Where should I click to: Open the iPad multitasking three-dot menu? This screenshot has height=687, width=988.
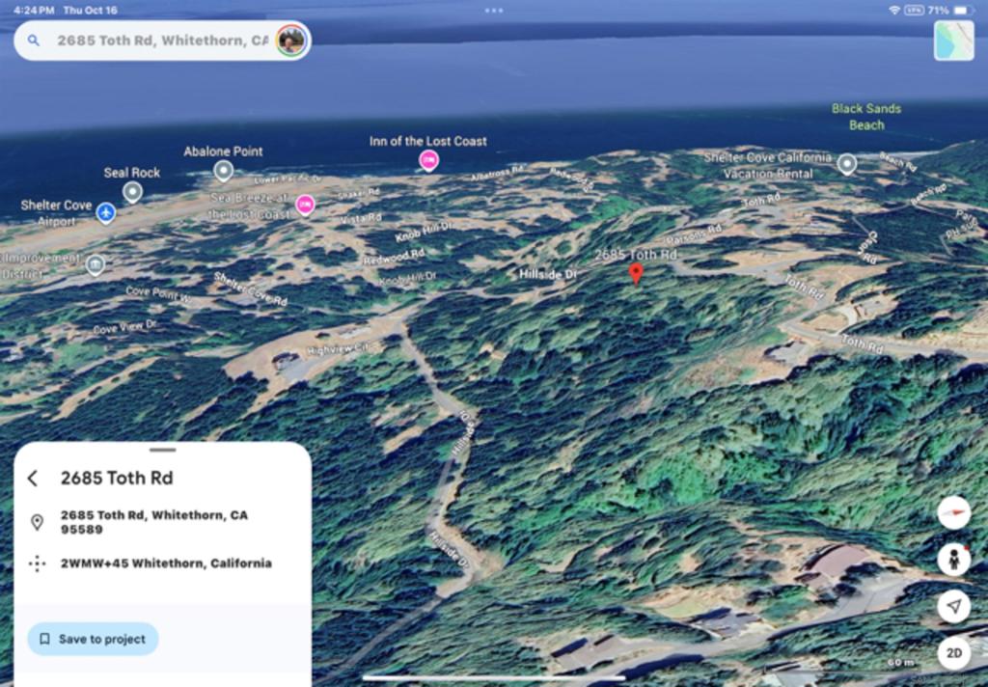click(x=494, y=10)
